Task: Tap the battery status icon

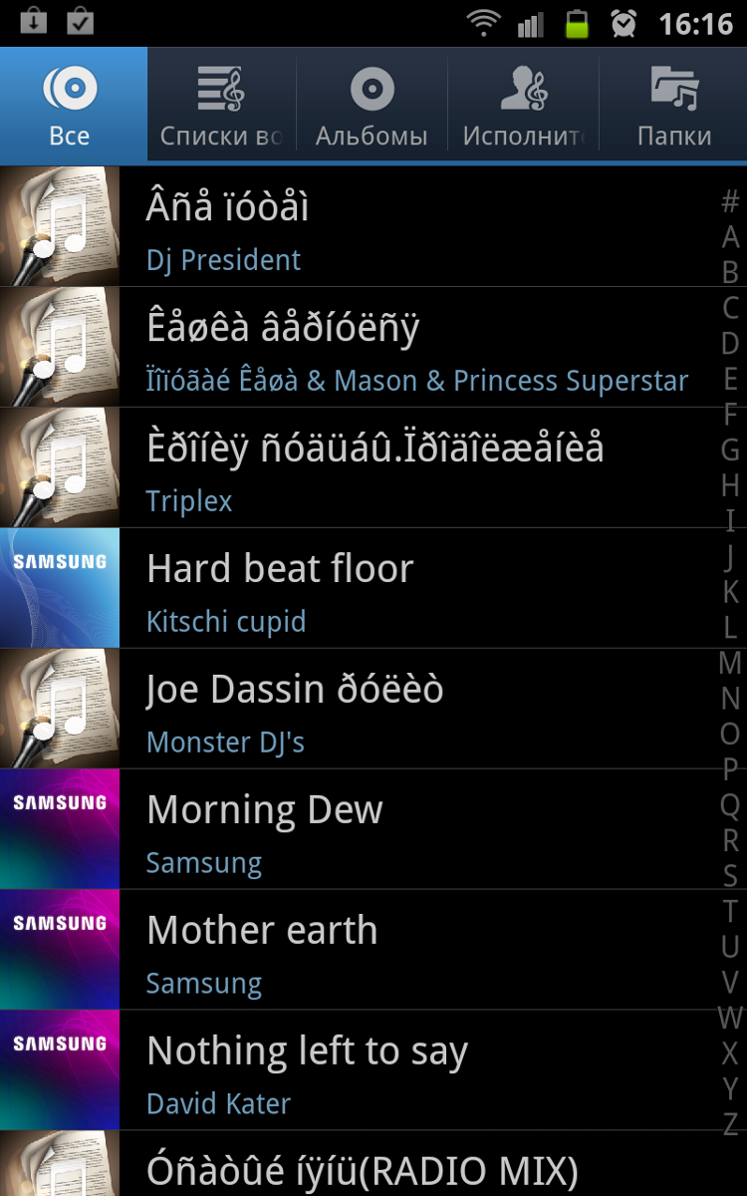Action: pos(577,23)
